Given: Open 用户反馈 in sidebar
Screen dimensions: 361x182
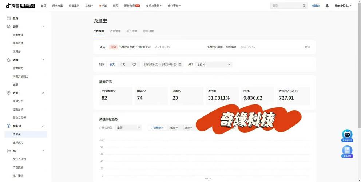Looking at the screenshot, I should [x=18, y=43].
